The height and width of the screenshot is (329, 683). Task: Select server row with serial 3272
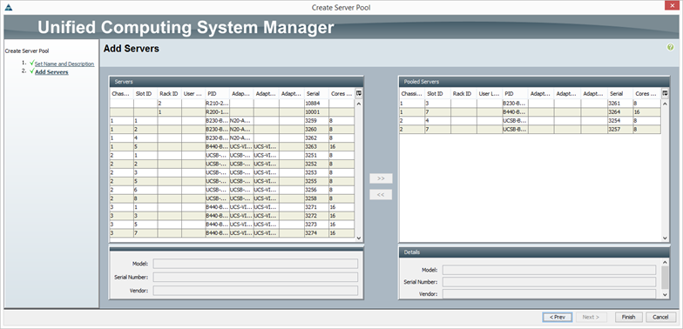pos(232,216)
